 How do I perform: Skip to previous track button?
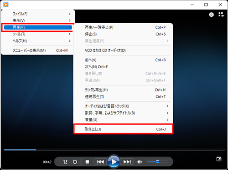[100, 162]
